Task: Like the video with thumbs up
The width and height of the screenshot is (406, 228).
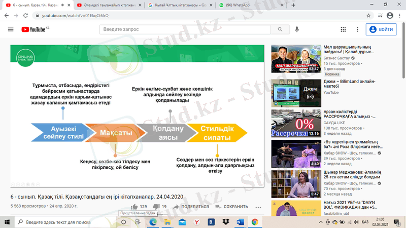Action: pos(134,207)
